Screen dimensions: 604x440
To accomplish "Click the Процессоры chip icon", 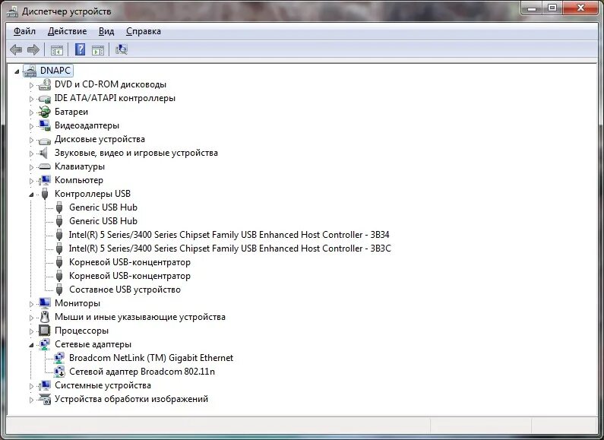I will click(45, 331).
